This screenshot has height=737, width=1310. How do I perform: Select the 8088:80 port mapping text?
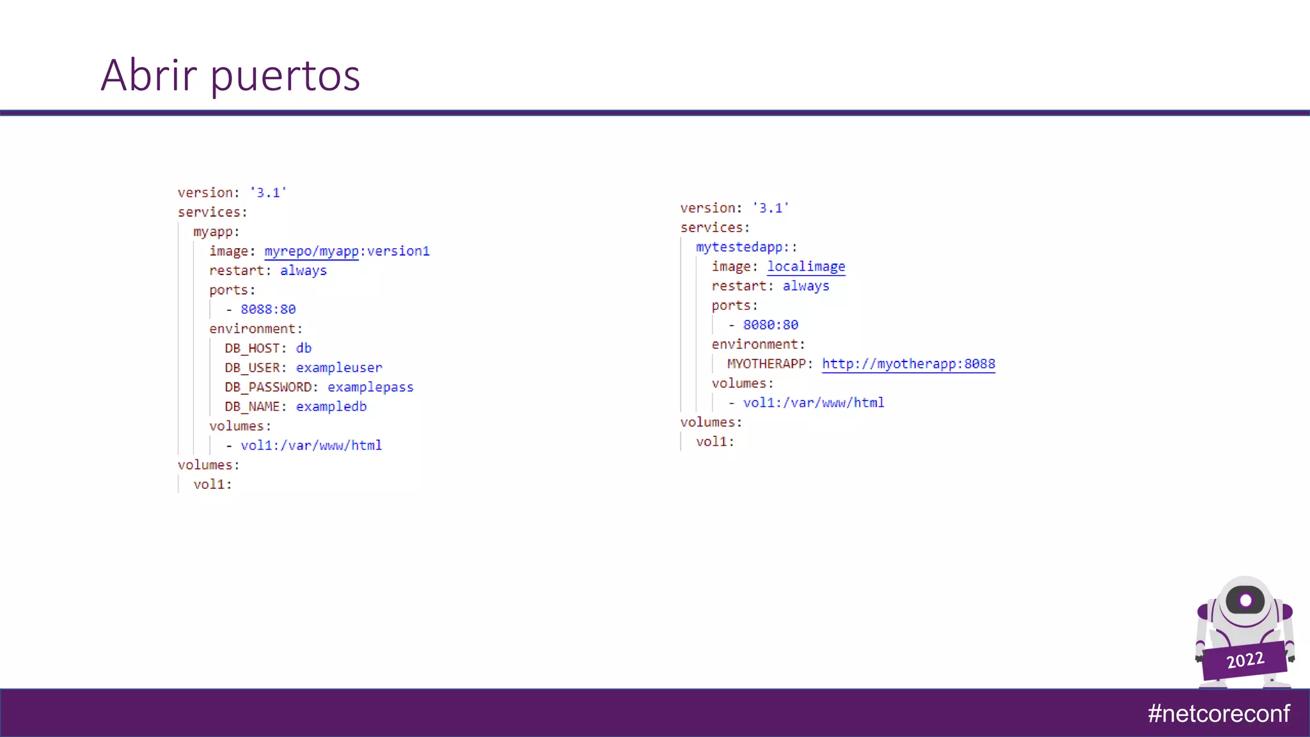[268, 309]
